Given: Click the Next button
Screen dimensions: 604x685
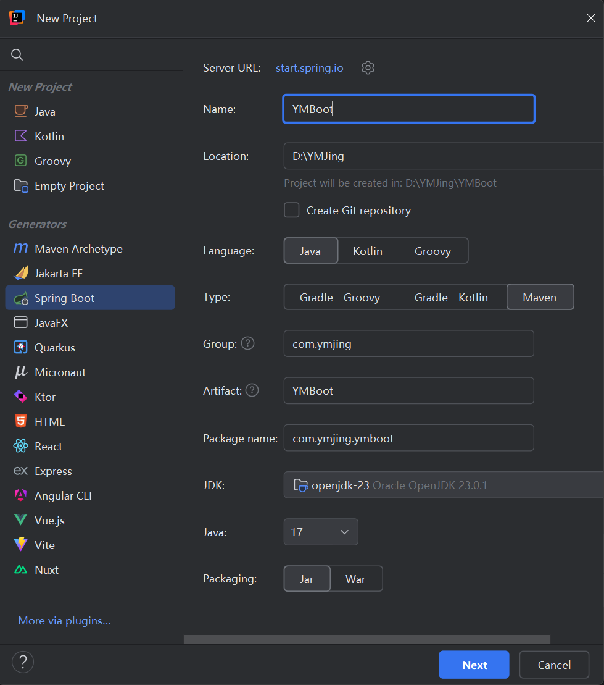Looking at the screenshot, I should click(474, 665).
